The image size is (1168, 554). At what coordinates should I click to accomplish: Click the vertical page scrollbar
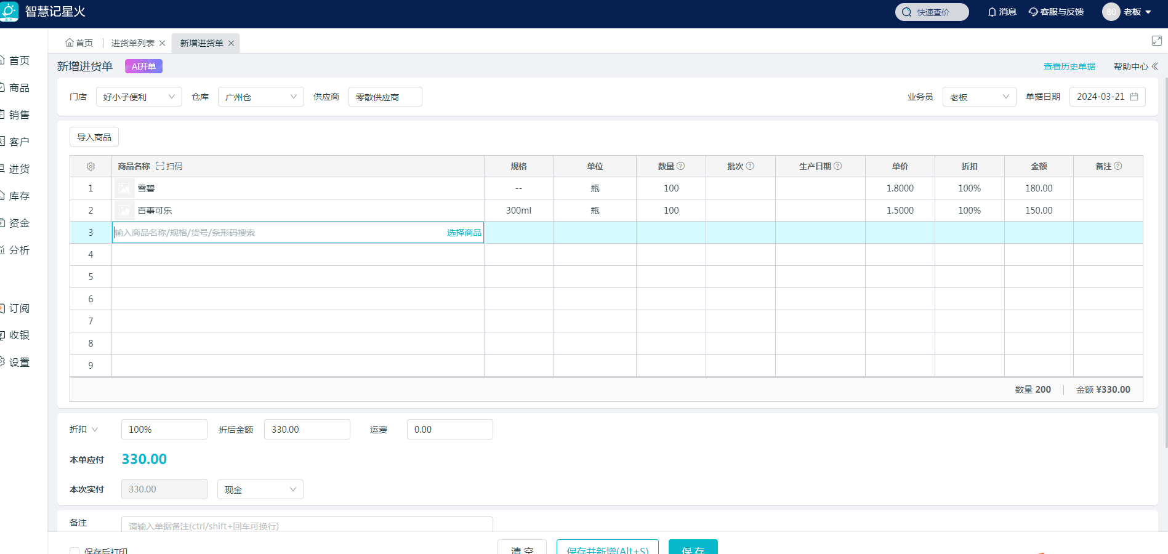[1165, 263]
